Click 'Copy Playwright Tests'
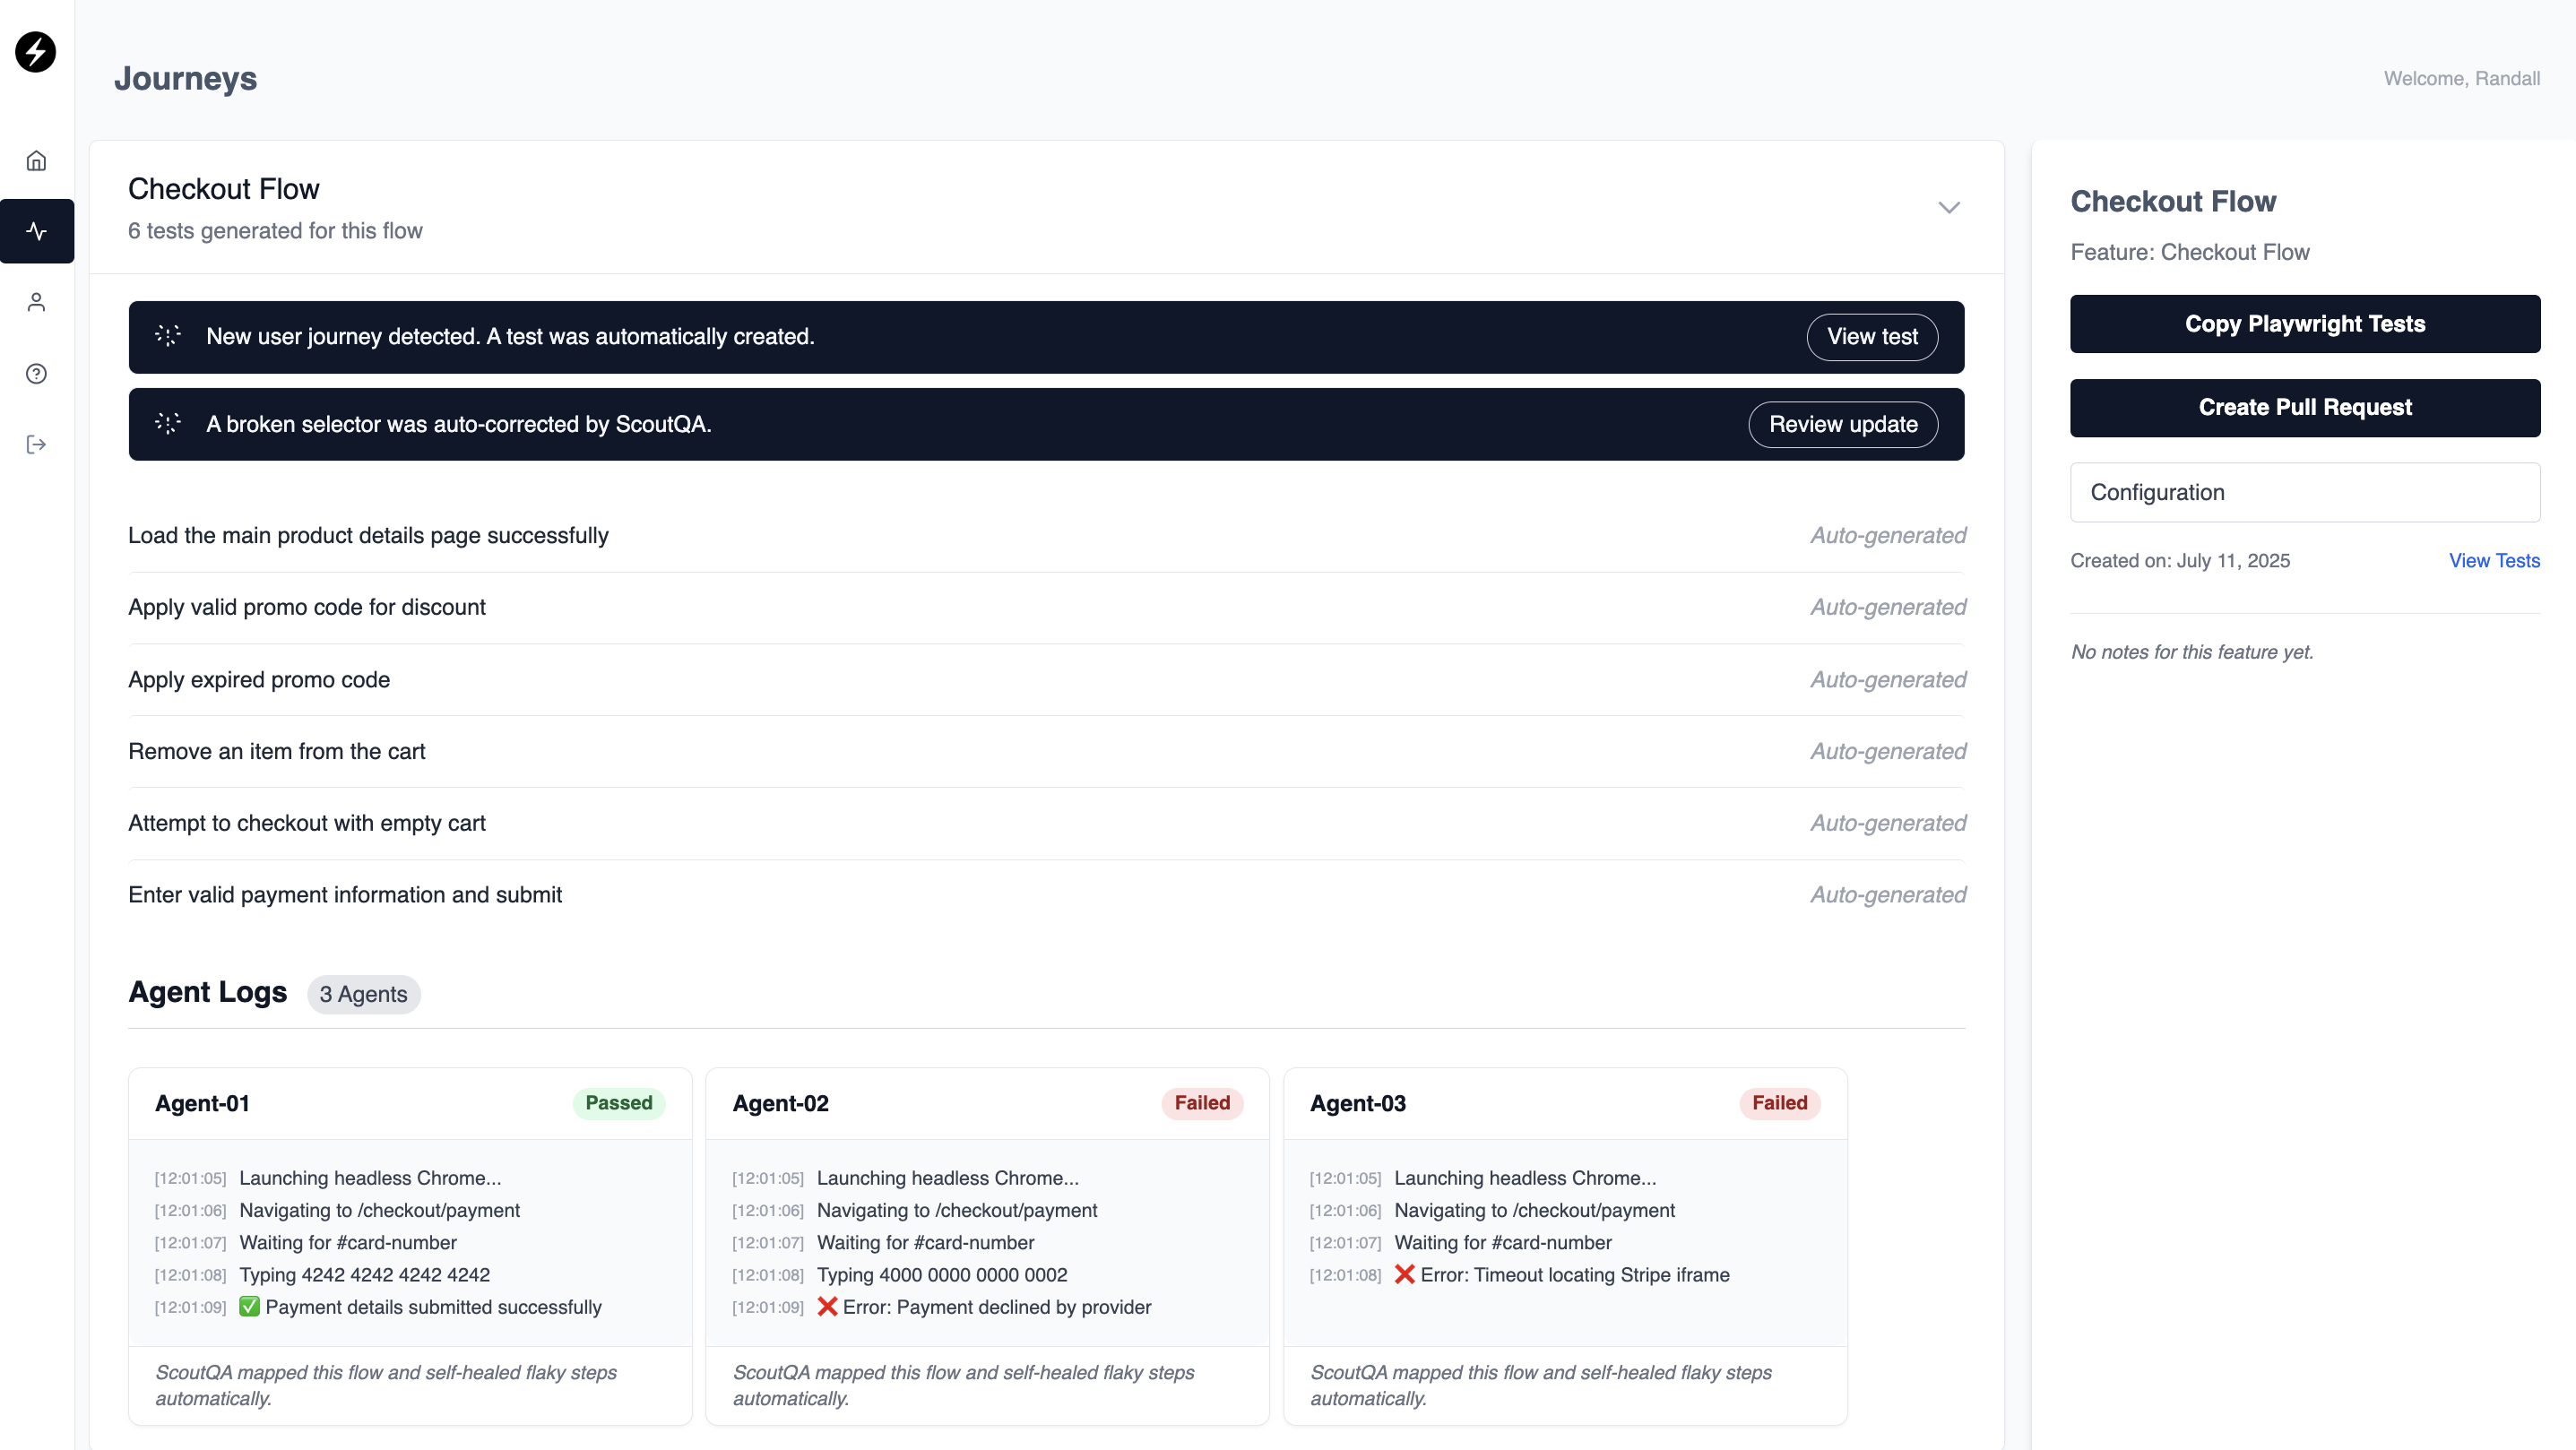This screenshot has height=1450, width=2576. coord(2305,323)
